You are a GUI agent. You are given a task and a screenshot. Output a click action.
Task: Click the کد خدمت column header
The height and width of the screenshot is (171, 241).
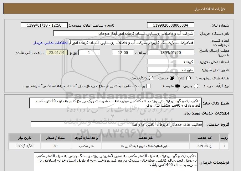(204, 138)
